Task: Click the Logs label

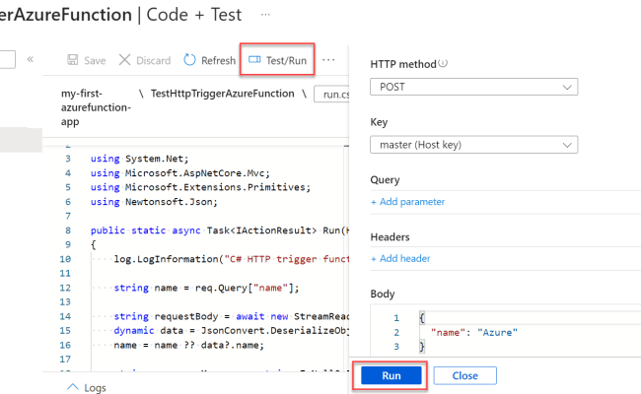Action: pyautogui.click(x=95, y=388)
